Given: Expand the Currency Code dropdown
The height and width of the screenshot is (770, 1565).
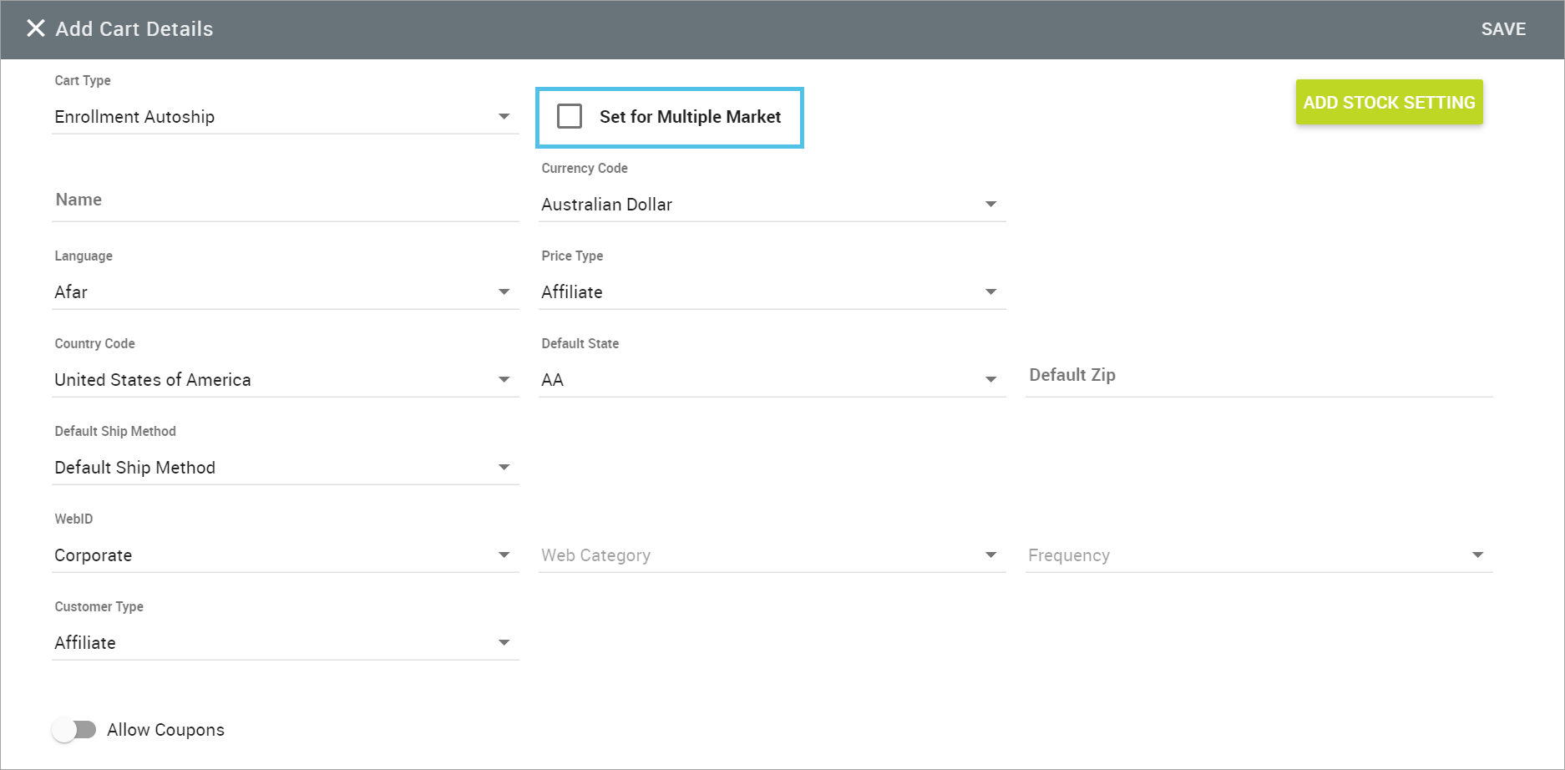Looking at the screenshot, I should [771, 205].
